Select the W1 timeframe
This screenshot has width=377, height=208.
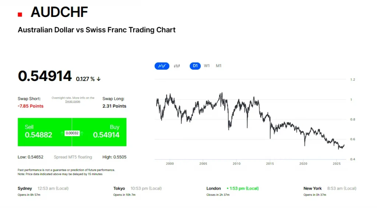pyautogui.click(x=207, y=66)
